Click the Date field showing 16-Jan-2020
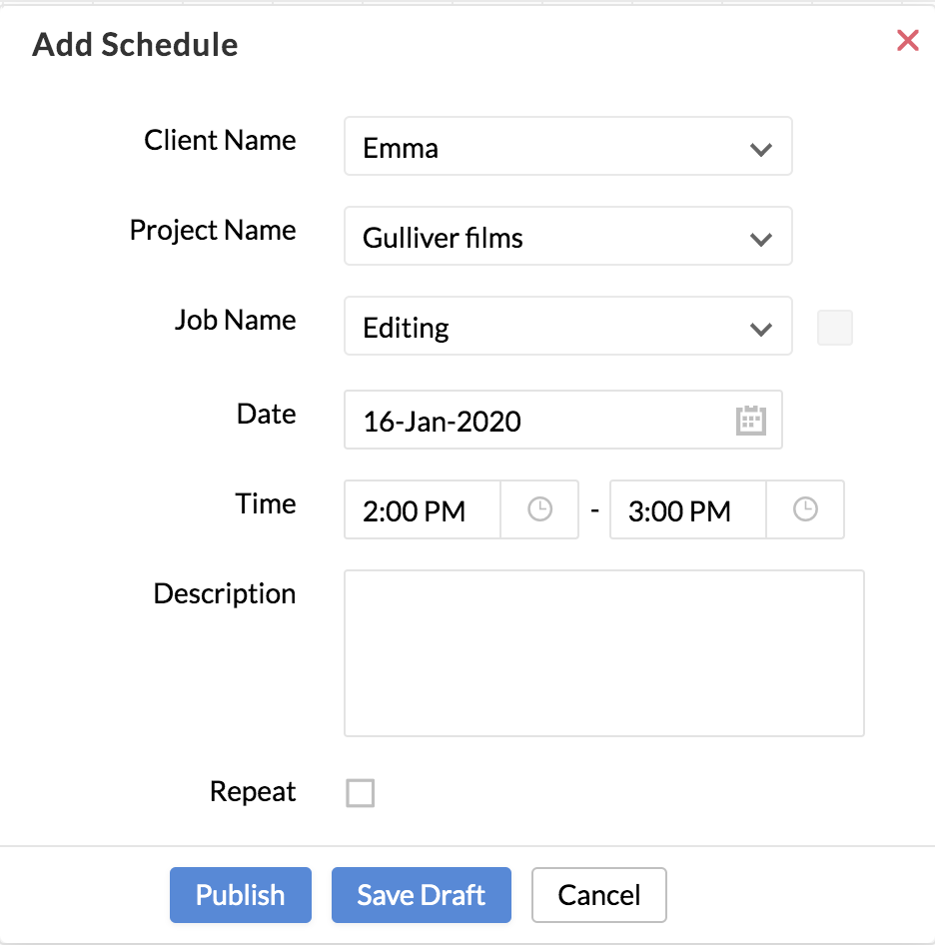This screenshot has width=935, height=945. click(539, 421)
